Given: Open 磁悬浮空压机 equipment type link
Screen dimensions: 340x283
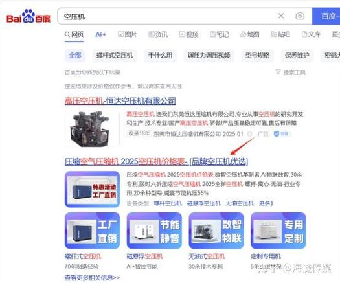Looking at the screenshot, I should point(203,203).
